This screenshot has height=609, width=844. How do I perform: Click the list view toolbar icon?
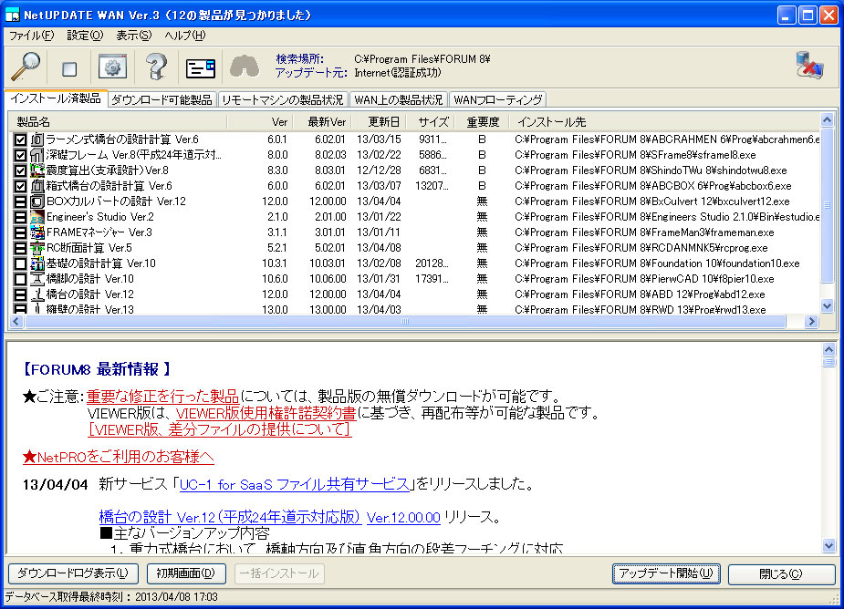point(200,68)
